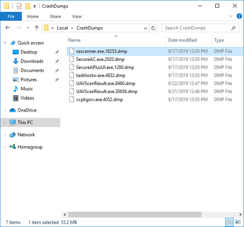
Task: Select file SecureAPlusUI.exe.1280.dmp
Action: tap(105, 67)
